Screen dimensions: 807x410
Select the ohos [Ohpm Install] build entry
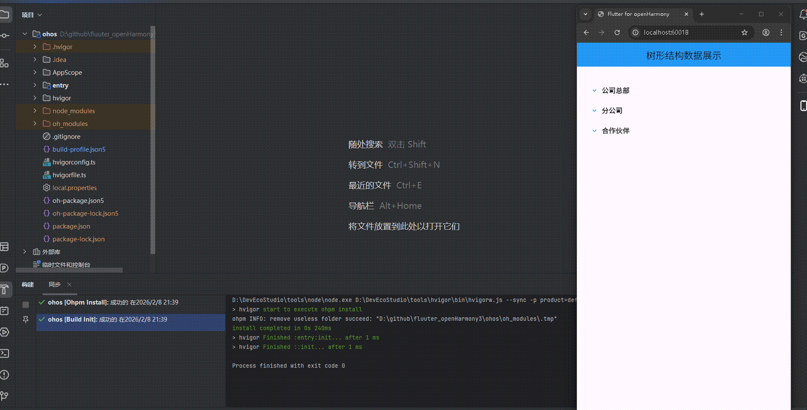130,302
